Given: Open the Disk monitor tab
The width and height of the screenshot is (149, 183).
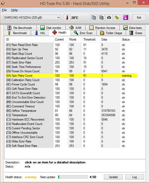Looking at the screenshot, I should pyautogui.click(x=51, y=28).
